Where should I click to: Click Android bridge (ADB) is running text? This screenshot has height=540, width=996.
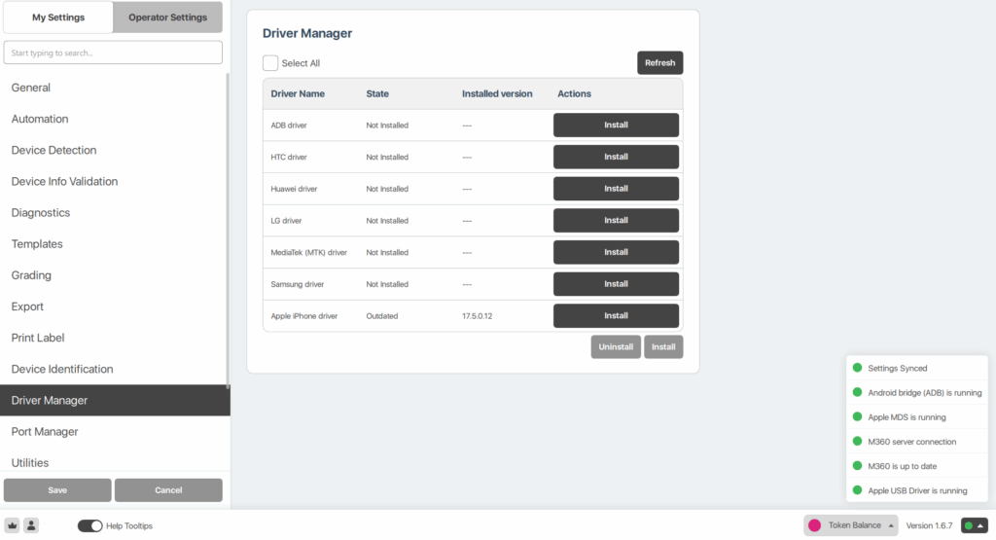tap(924, 393)
